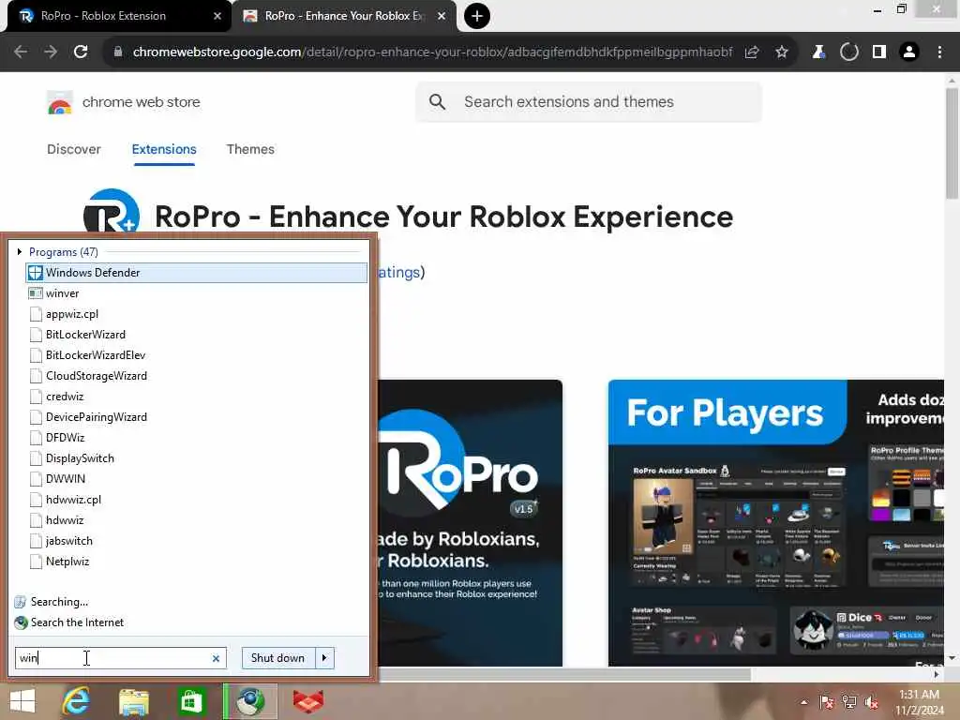
Task: Open File Explorer from taskbar
Action: tap(133, 701)
